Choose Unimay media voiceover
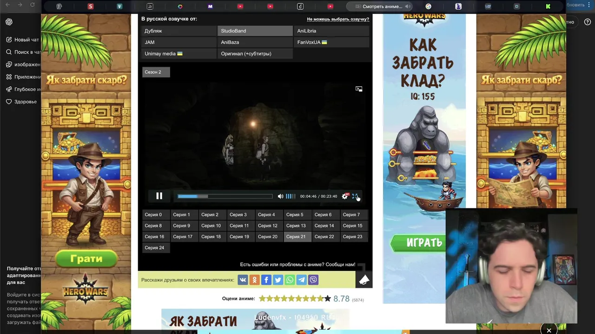The width and height of the screenshot is (595, 334). pos(178,54)
